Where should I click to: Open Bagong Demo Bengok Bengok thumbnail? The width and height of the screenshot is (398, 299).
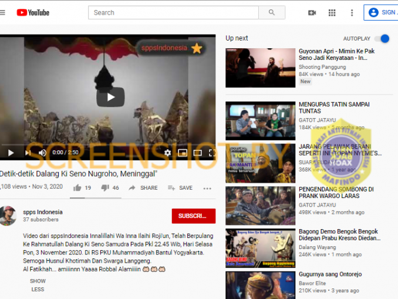click(261, 248)
